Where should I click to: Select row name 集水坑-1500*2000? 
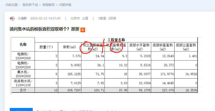point(23,74)
